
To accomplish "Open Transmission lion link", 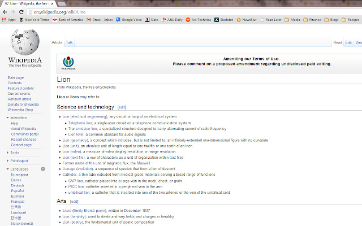I will click(83, 129).
